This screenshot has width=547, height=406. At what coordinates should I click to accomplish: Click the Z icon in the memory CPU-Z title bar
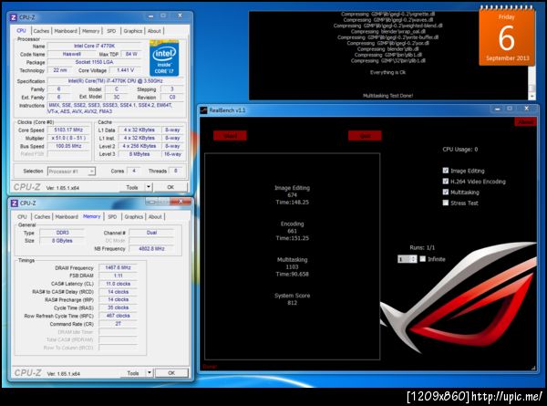[x=15, y=203]
